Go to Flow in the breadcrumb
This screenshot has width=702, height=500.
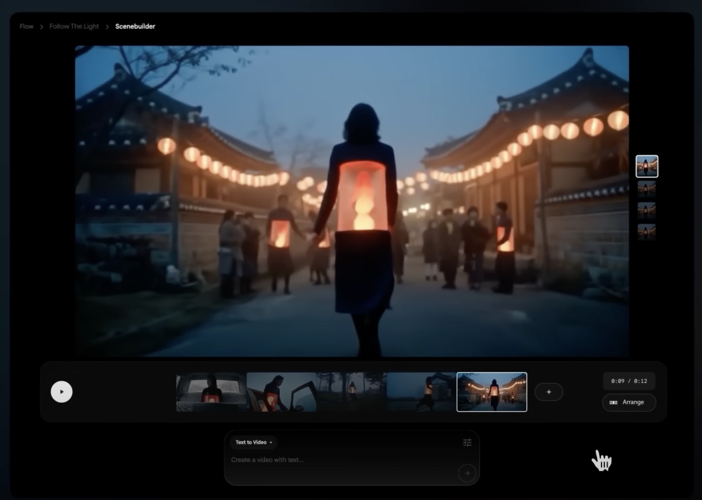click(26, 26)
